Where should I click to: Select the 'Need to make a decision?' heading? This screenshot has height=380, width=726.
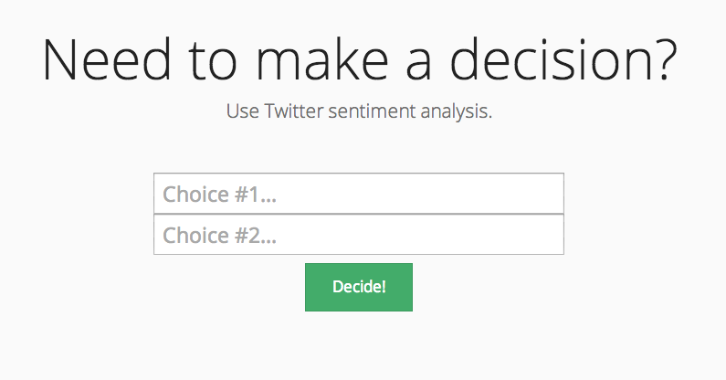pyautogui.click(x=360, y=60)
